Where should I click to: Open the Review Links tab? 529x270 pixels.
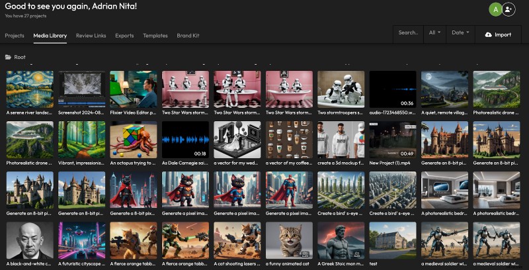point(91,36)
